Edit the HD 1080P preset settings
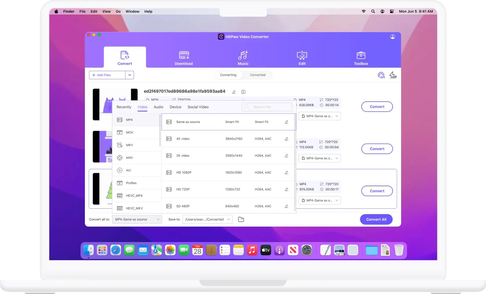 [x=286, y=173]
